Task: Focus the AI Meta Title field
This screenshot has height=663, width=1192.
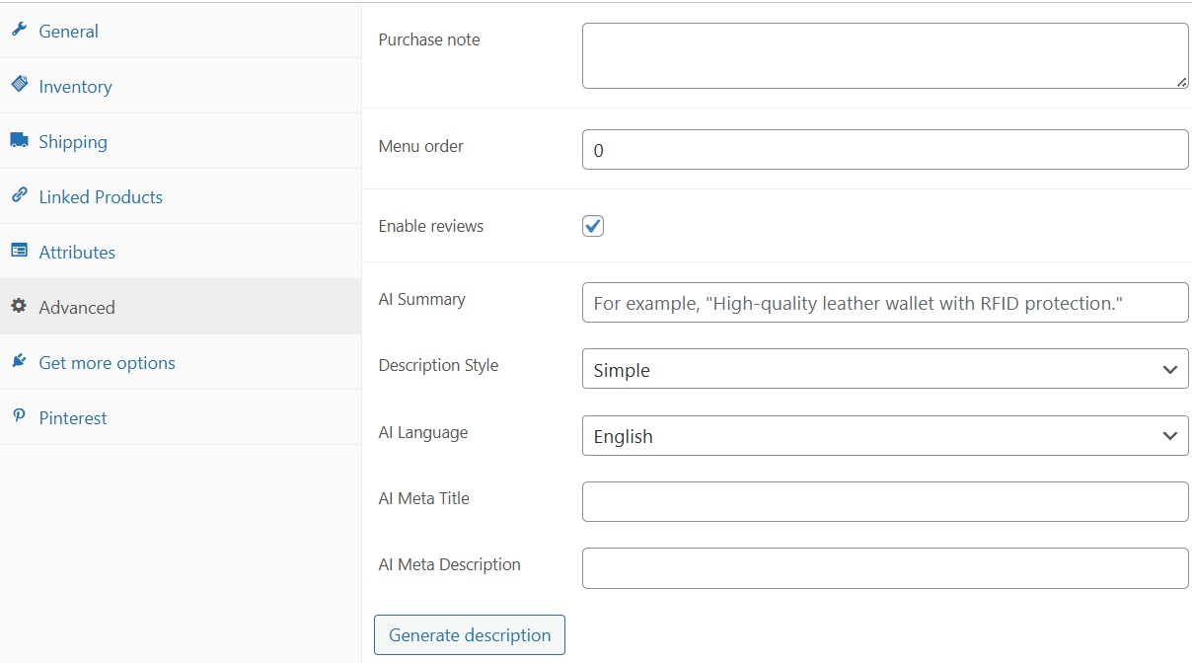Action: tap(885, 501)
